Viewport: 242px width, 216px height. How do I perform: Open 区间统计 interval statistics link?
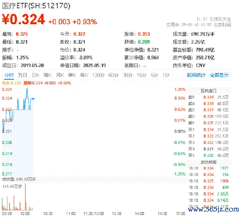pyautogui.click(x=196, y=75)
